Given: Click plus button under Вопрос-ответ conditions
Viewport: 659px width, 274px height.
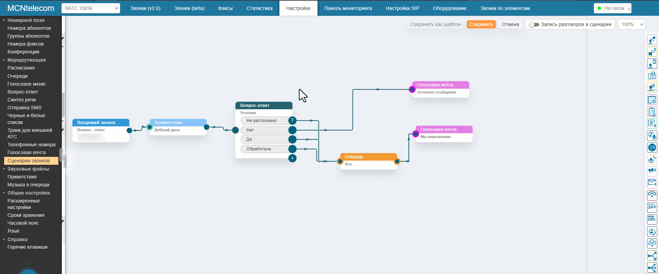Looking at the screenshot, I should click(x=292, y=158).
